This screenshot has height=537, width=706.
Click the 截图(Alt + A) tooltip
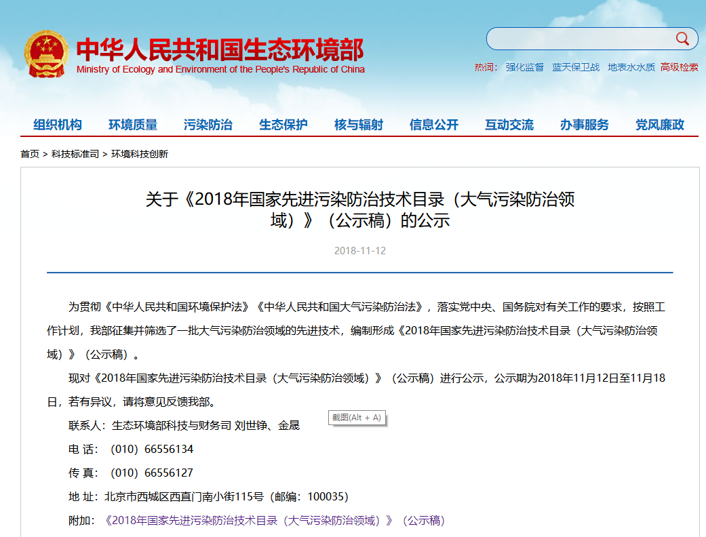(x=357, y=418)
